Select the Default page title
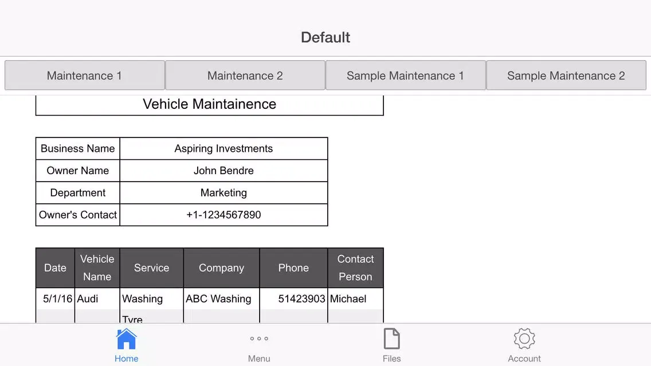The width and height of the screenshot is (651, 366). (x=325, y=37)
